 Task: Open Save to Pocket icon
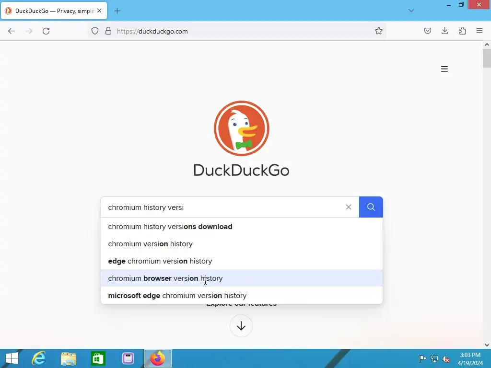point(428,31)
